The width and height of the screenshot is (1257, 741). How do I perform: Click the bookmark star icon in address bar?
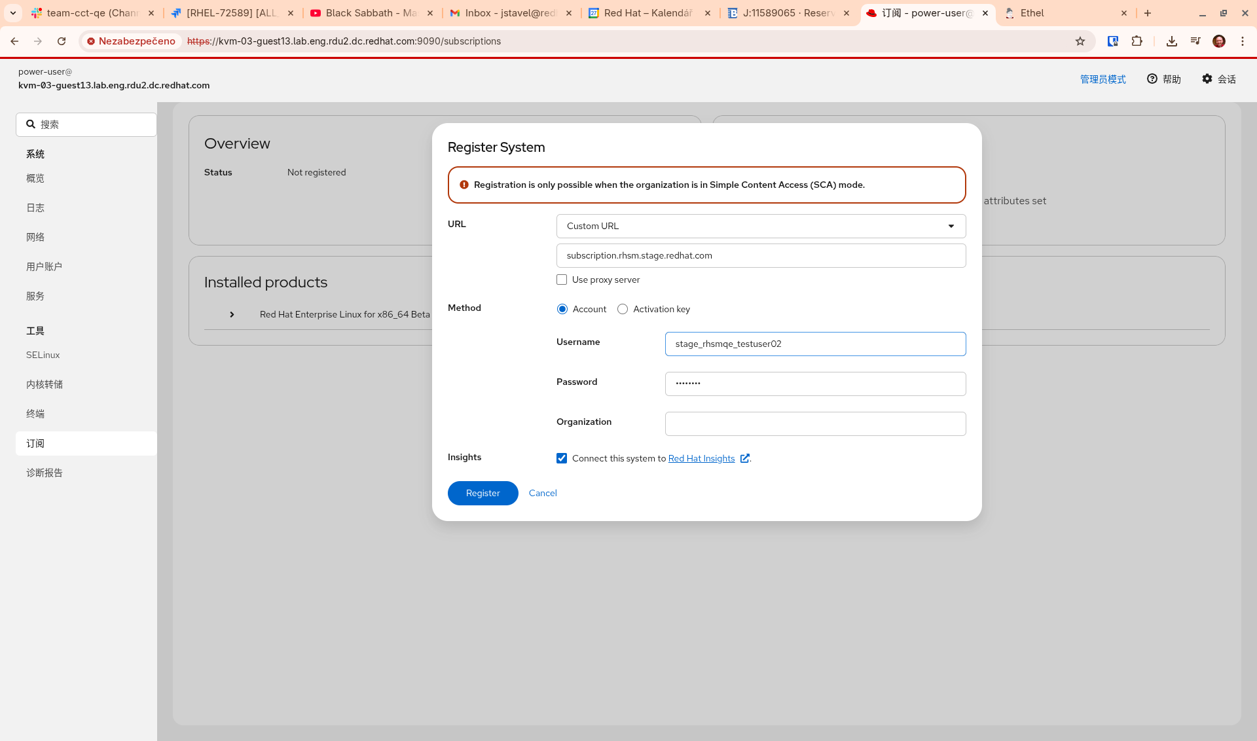[x=1080, y=41]
